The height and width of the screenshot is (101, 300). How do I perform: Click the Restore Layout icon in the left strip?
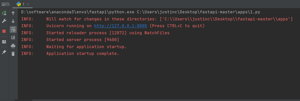[4, 42]
